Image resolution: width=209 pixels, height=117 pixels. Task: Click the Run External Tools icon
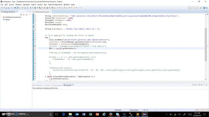pyautogui.click(x=40, y=8)
